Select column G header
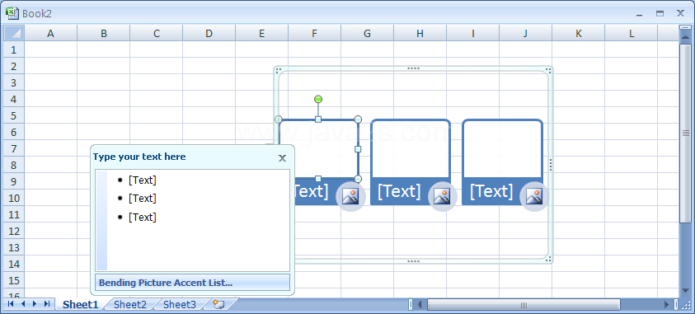This screenshot has height=314, width=695. pyautogui.click(x=367, y=33)
